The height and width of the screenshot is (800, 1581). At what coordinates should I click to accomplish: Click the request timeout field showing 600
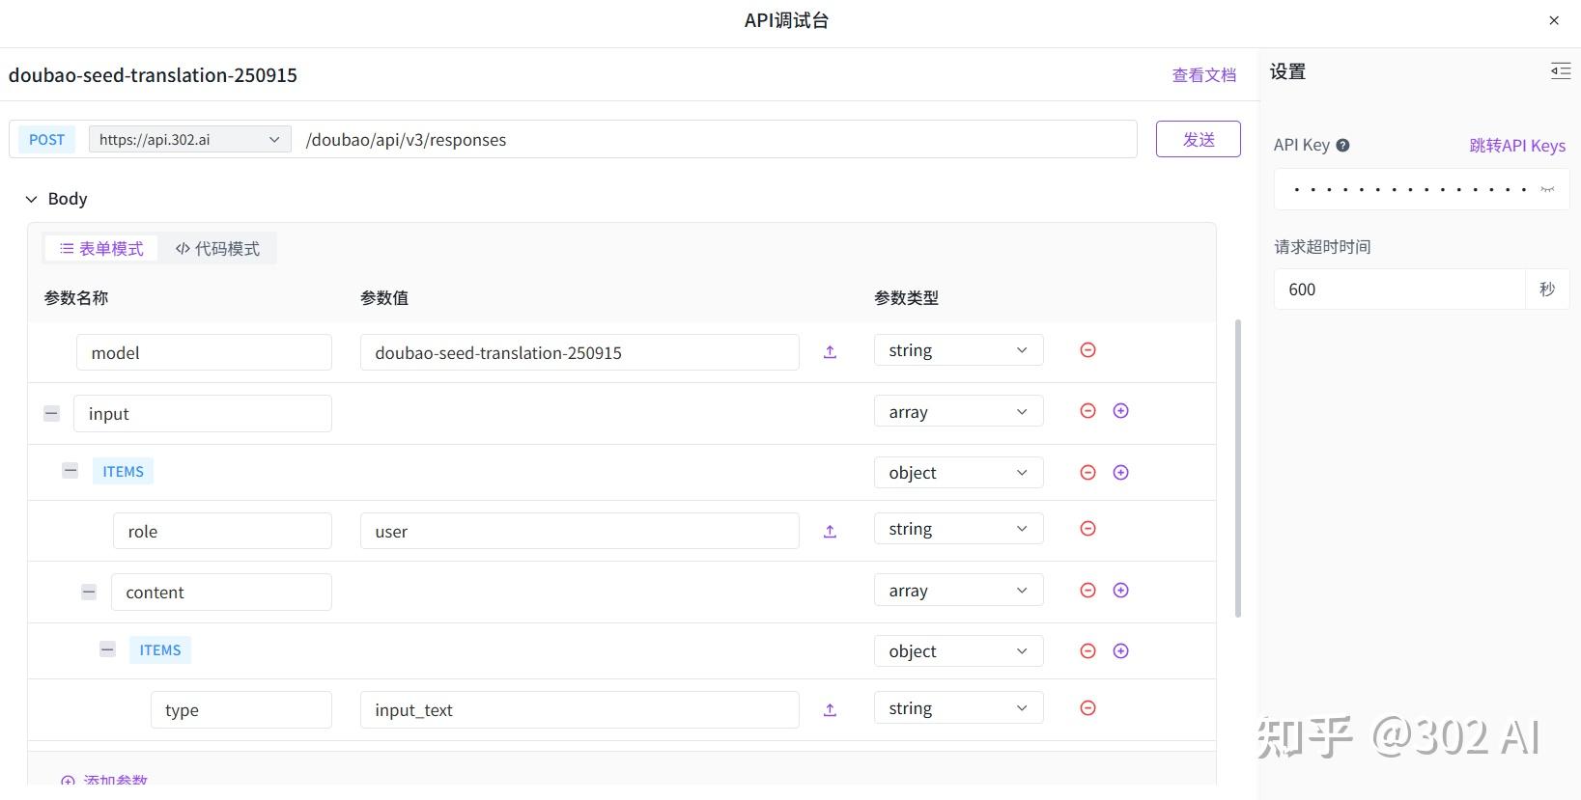point(1399,290)
